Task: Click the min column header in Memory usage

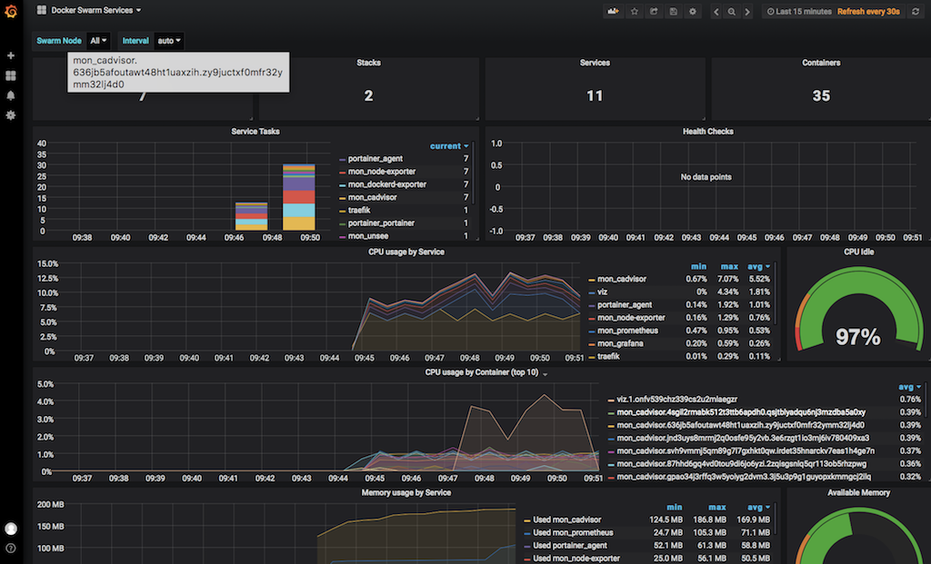Action: pos(675,508)
